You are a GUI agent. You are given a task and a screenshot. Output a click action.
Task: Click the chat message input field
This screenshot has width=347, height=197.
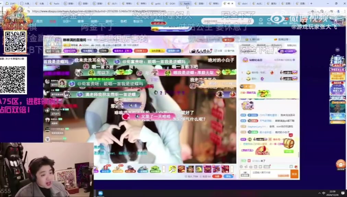pyautogui.click(x=270, y=174)
